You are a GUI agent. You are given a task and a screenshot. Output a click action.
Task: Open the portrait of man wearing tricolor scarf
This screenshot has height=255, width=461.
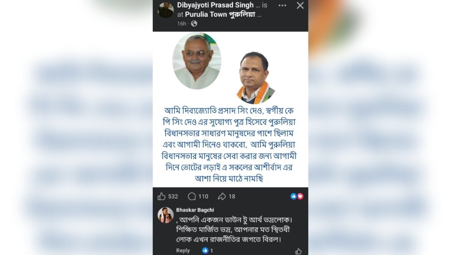click(x=255, y=78)
